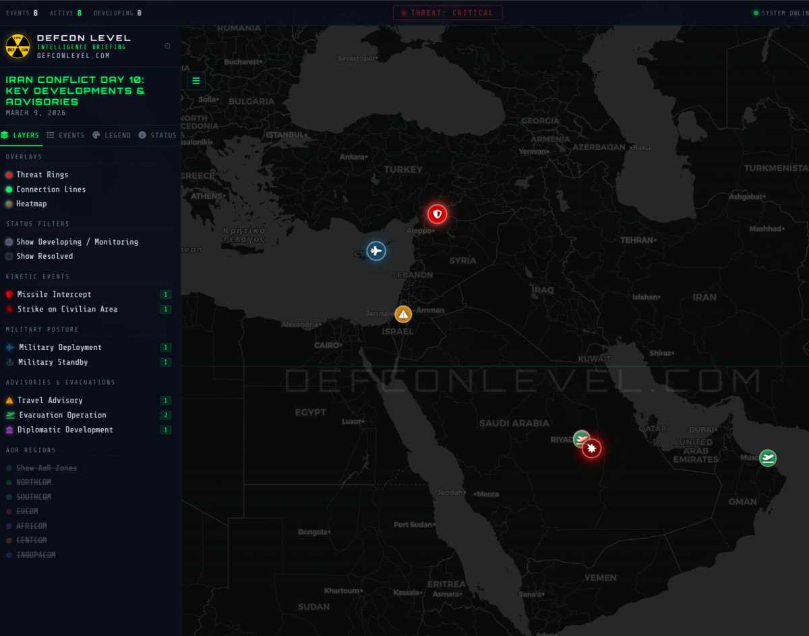Open the orange travel advisory marker near Jerusalem
The height and width of the screenshot is (636, 809).
(403, 314)
